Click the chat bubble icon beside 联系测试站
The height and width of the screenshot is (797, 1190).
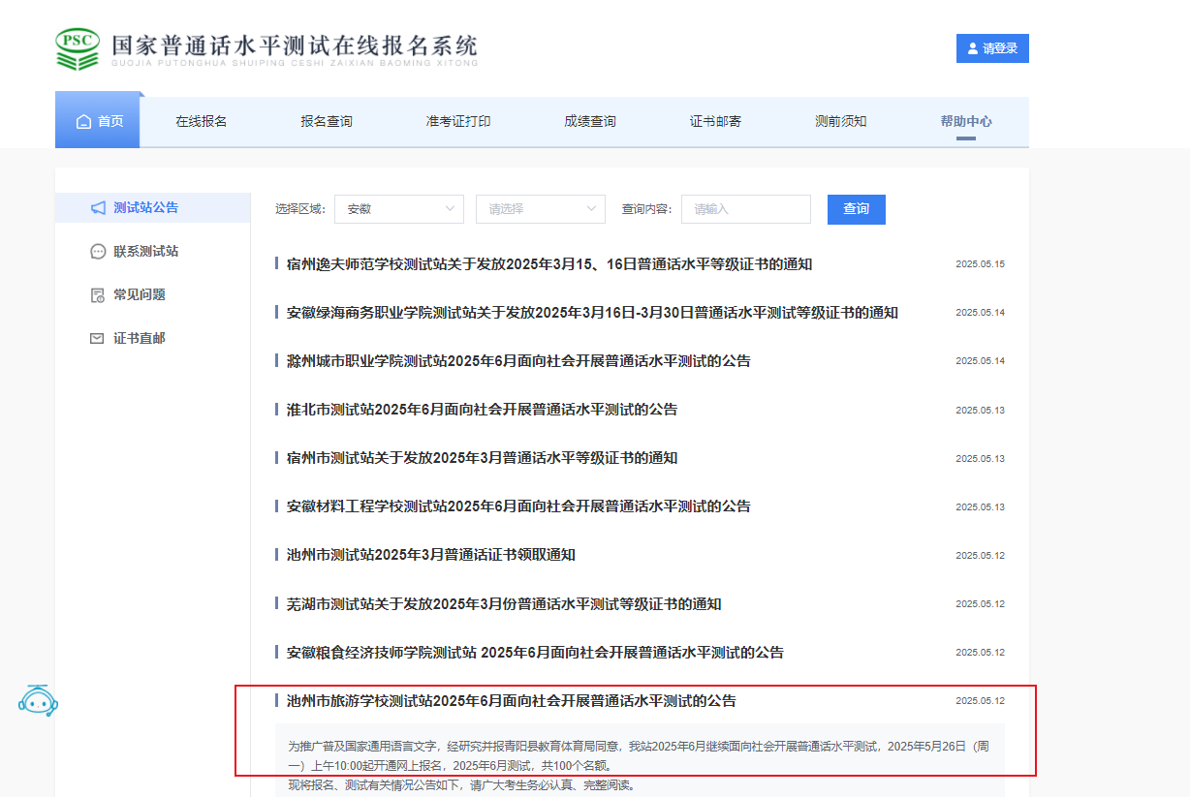(x=98, y=252)
